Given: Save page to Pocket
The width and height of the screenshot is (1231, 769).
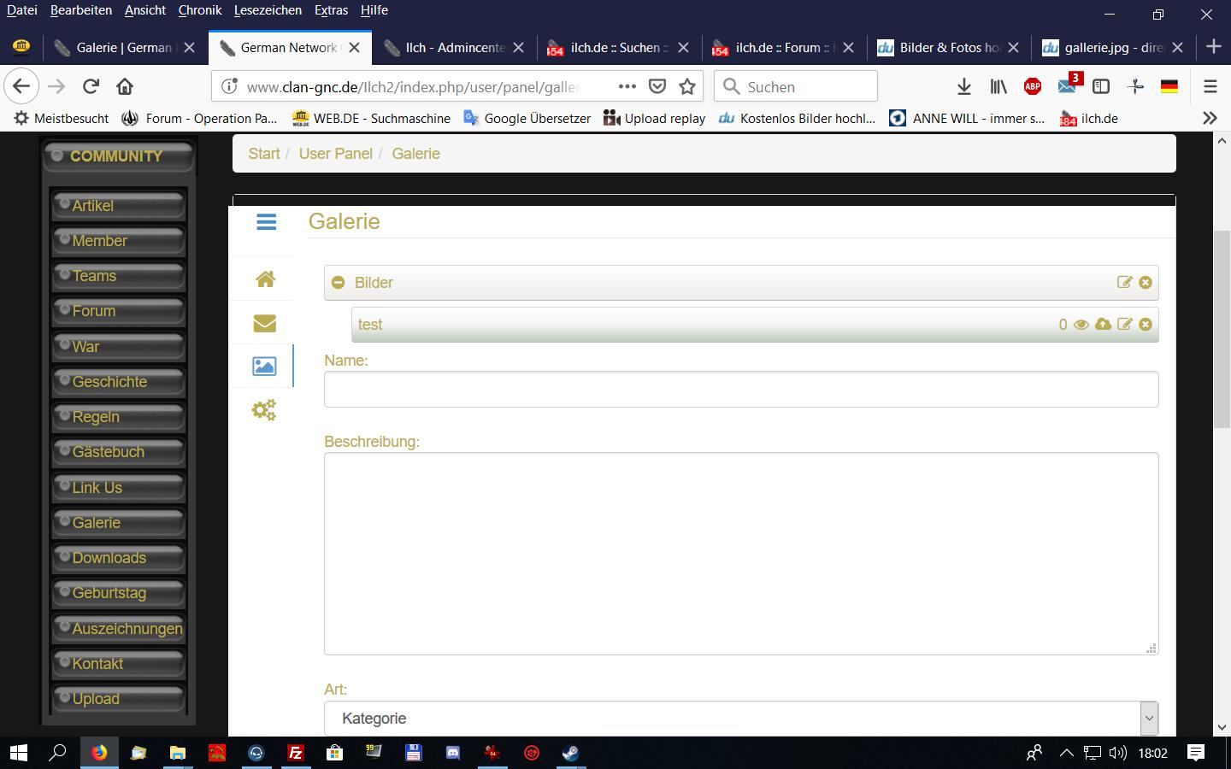Looking at the screenshot, I should (x=657, y=86).
